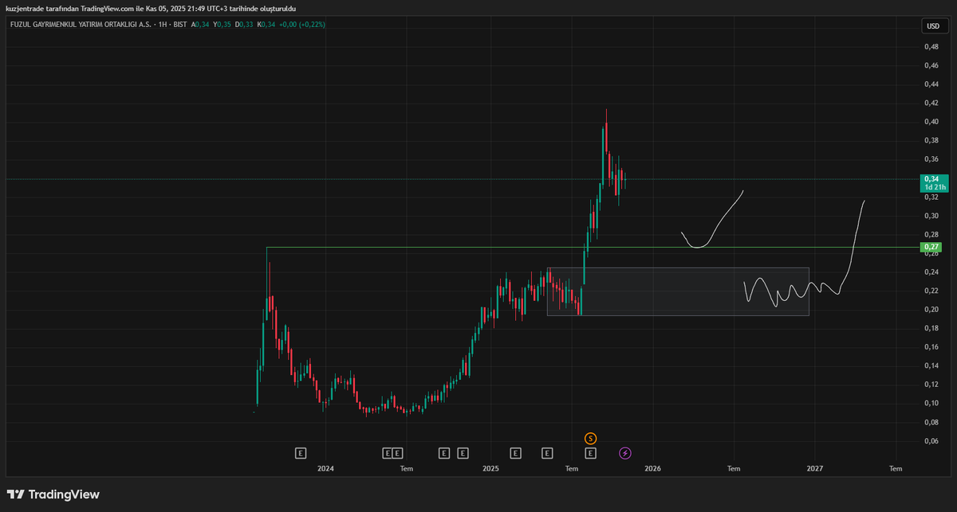This screenshot has height=512, width=957.
Task: Click the 0,38 price axis label
Action: click(x=931, y=140)
